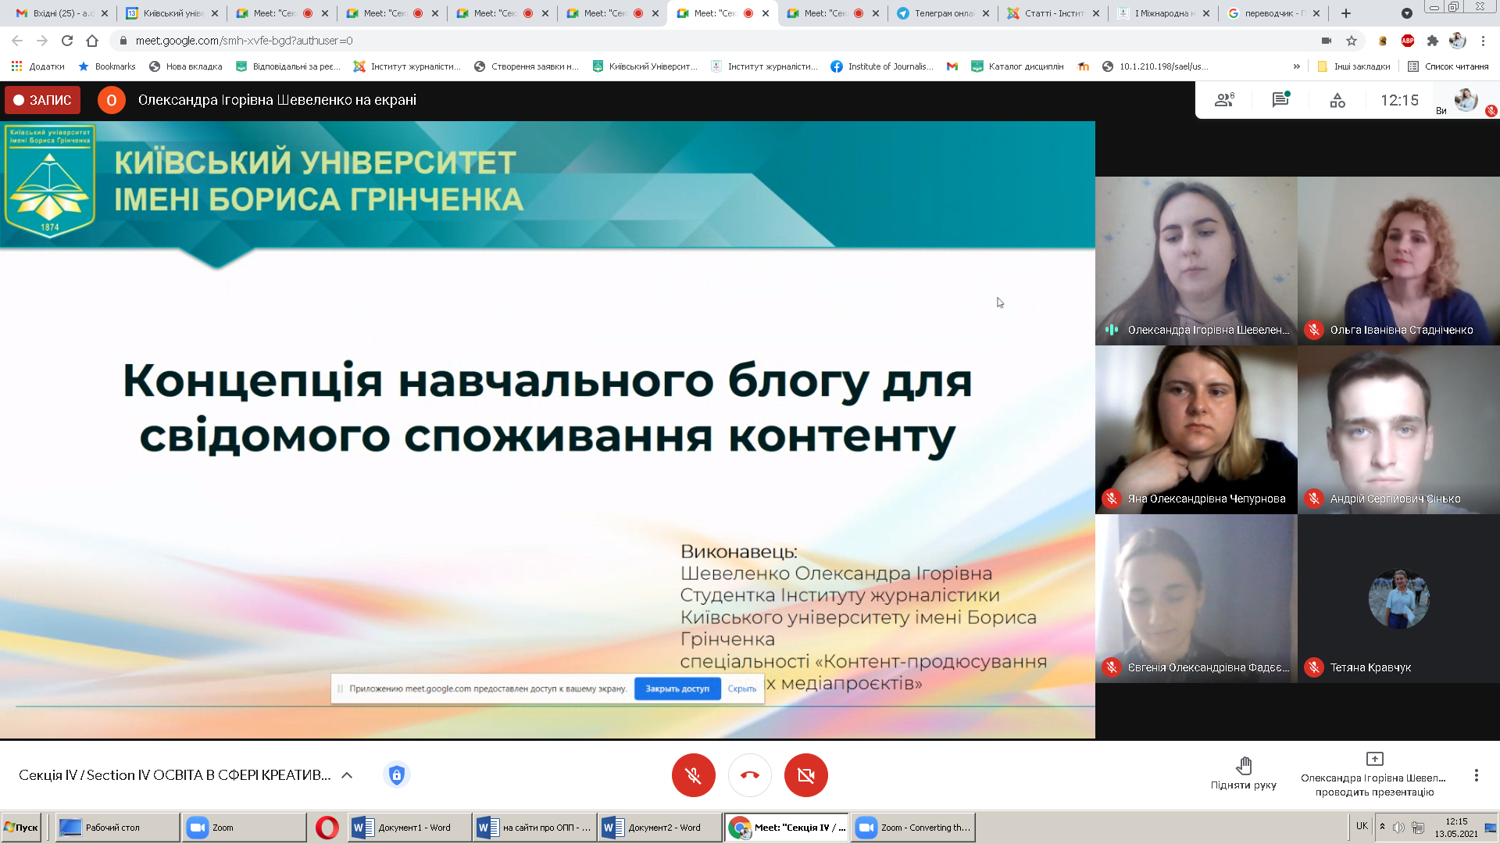Bookmark this page with the star icon

(x=1352, y=41)
